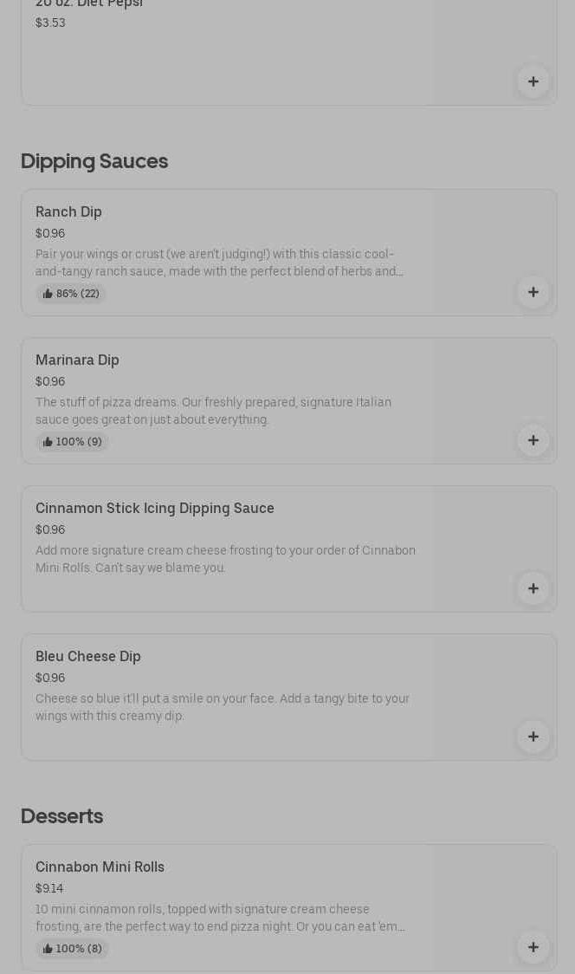Viewport: 575px width, 974px height.
Task: Click Marinara Dip 100% rating badge
Action: point(72,442)
